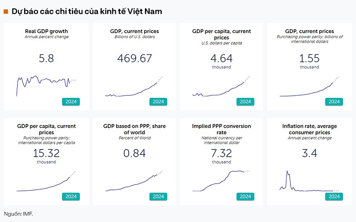
Task: Click 2024 badge on GDP share of world card
Action: [158, 196]
